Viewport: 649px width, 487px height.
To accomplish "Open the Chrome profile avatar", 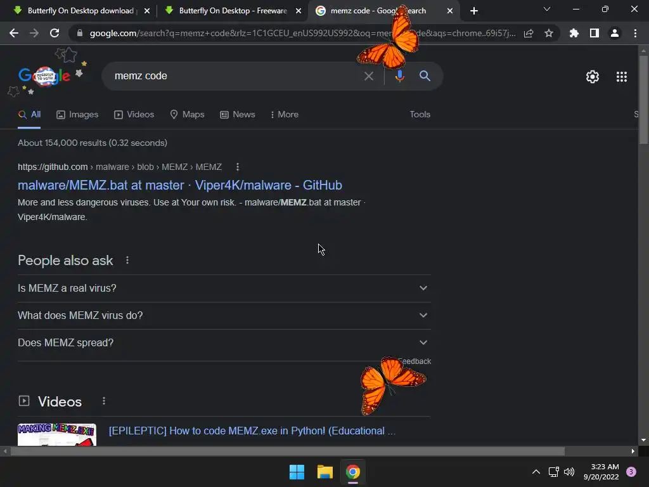I will [x=615, y=33].
